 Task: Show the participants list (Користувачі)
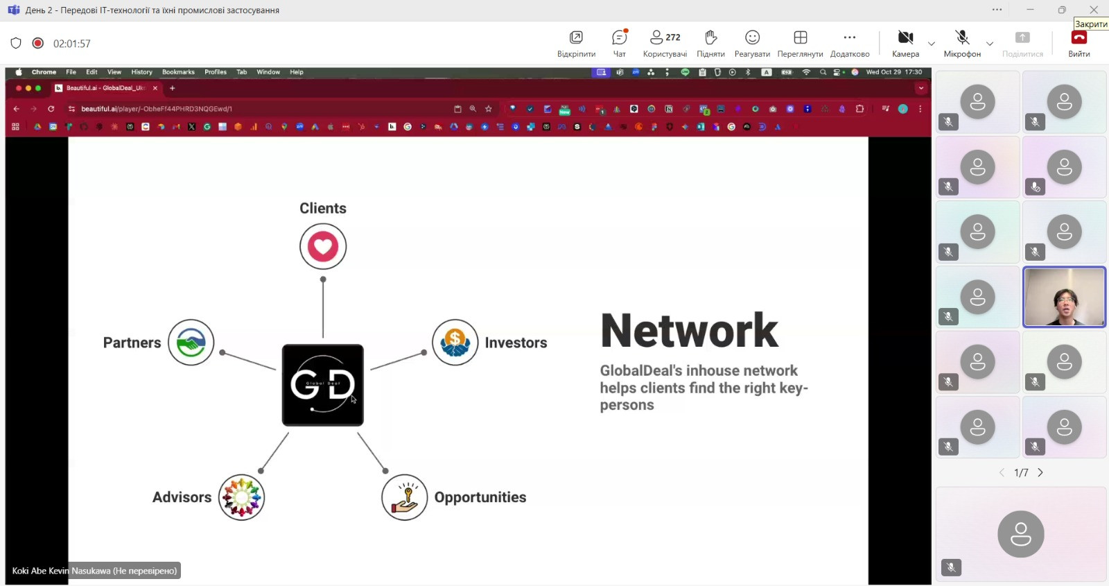[x=665, y=43]
